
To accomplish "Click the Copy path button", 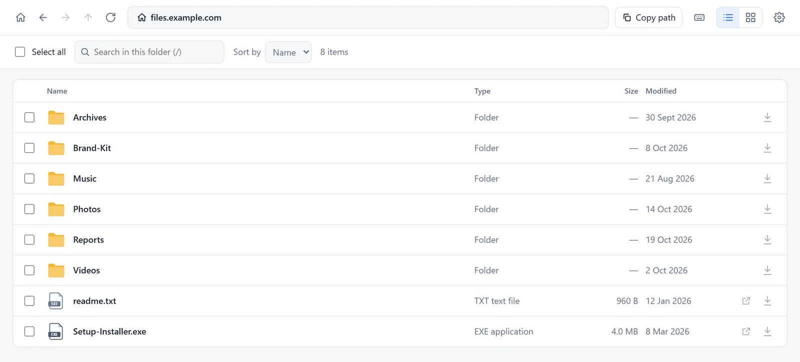I will pyautogui.click(x=648, y=17).
